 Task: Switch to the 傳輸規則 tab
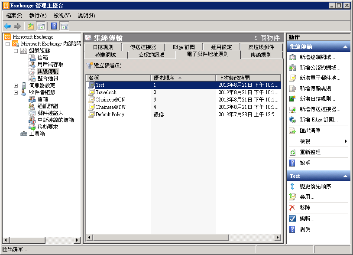pos(261,55)
